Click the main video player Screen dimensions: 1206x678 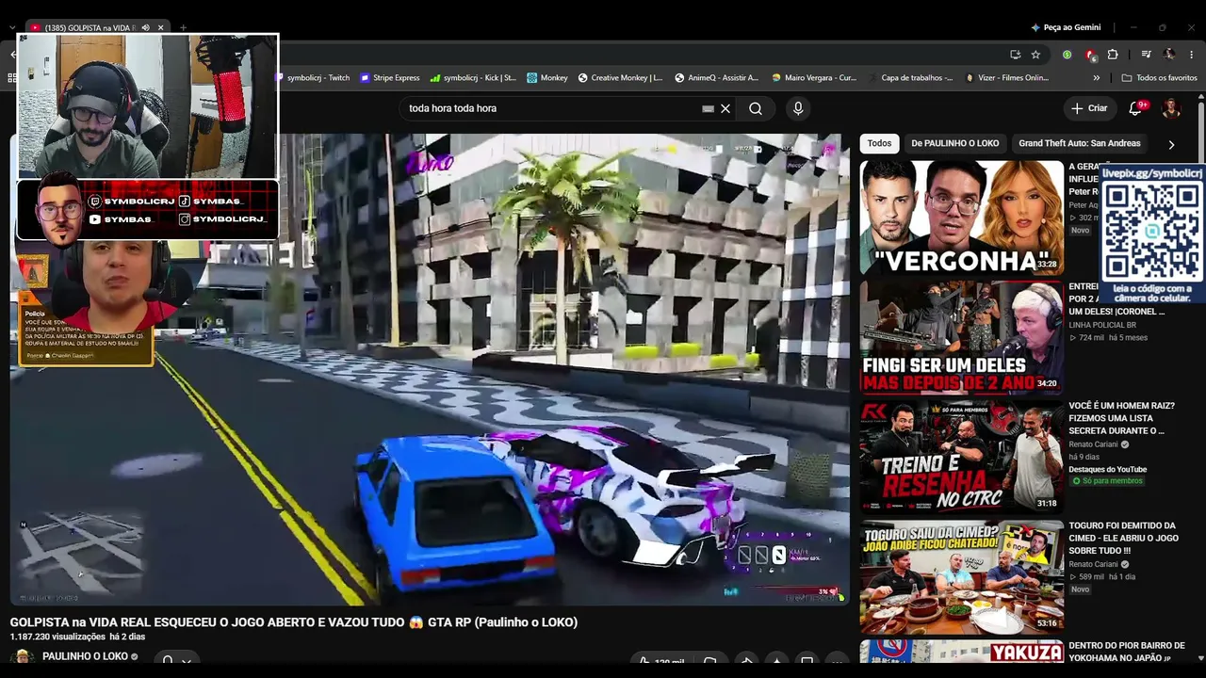[x=430, y=369]
